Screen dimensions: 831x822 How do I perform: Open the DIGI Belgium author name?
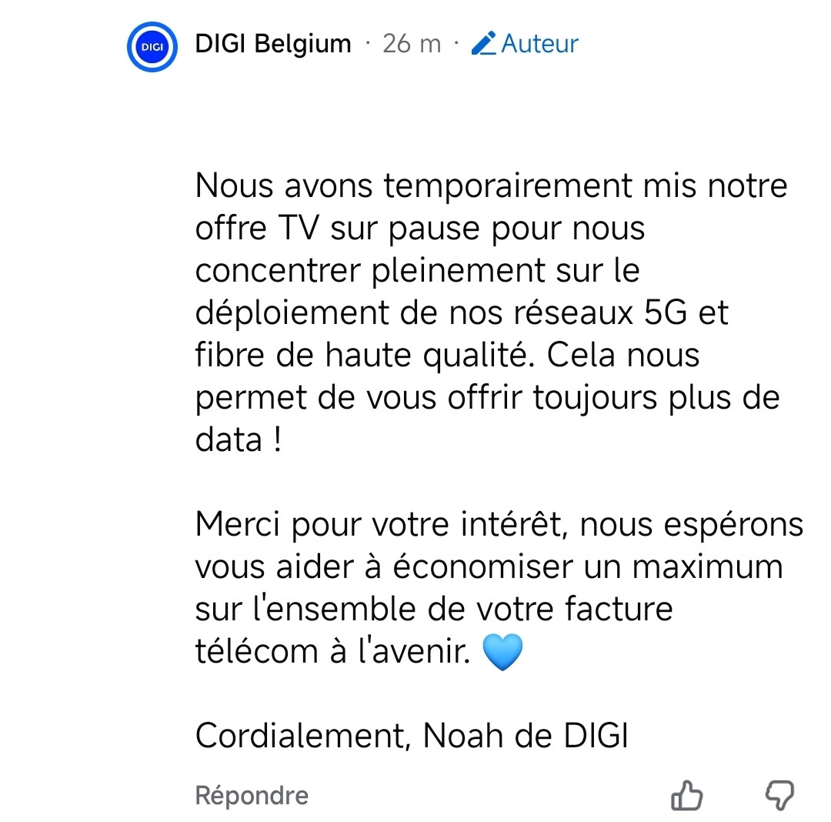click(x=273, y=43)
